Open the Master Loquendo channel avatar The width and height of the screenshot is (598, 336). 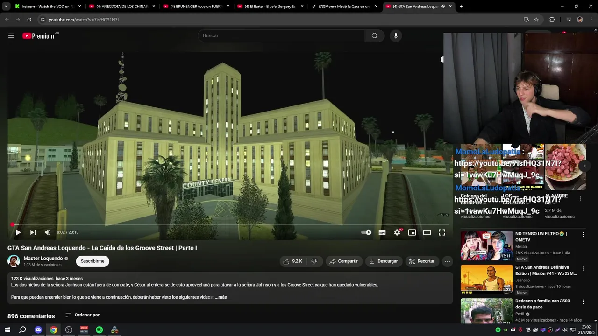(x=14, y=261)
